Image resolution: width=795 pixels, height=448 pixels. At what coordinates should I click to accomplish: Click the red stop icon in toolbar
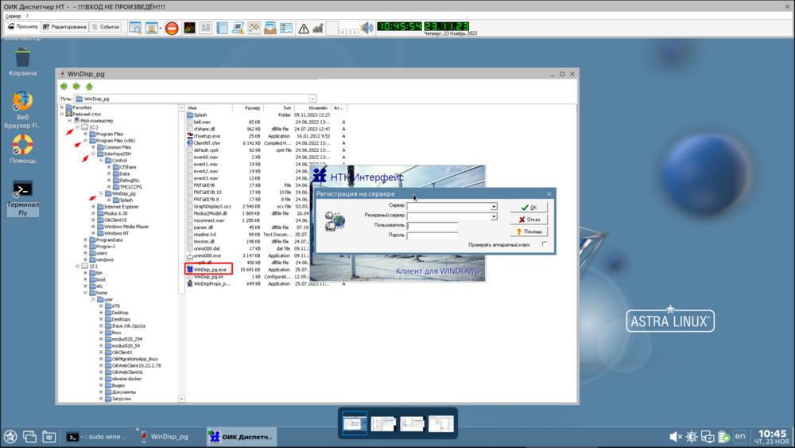[172, 28]
